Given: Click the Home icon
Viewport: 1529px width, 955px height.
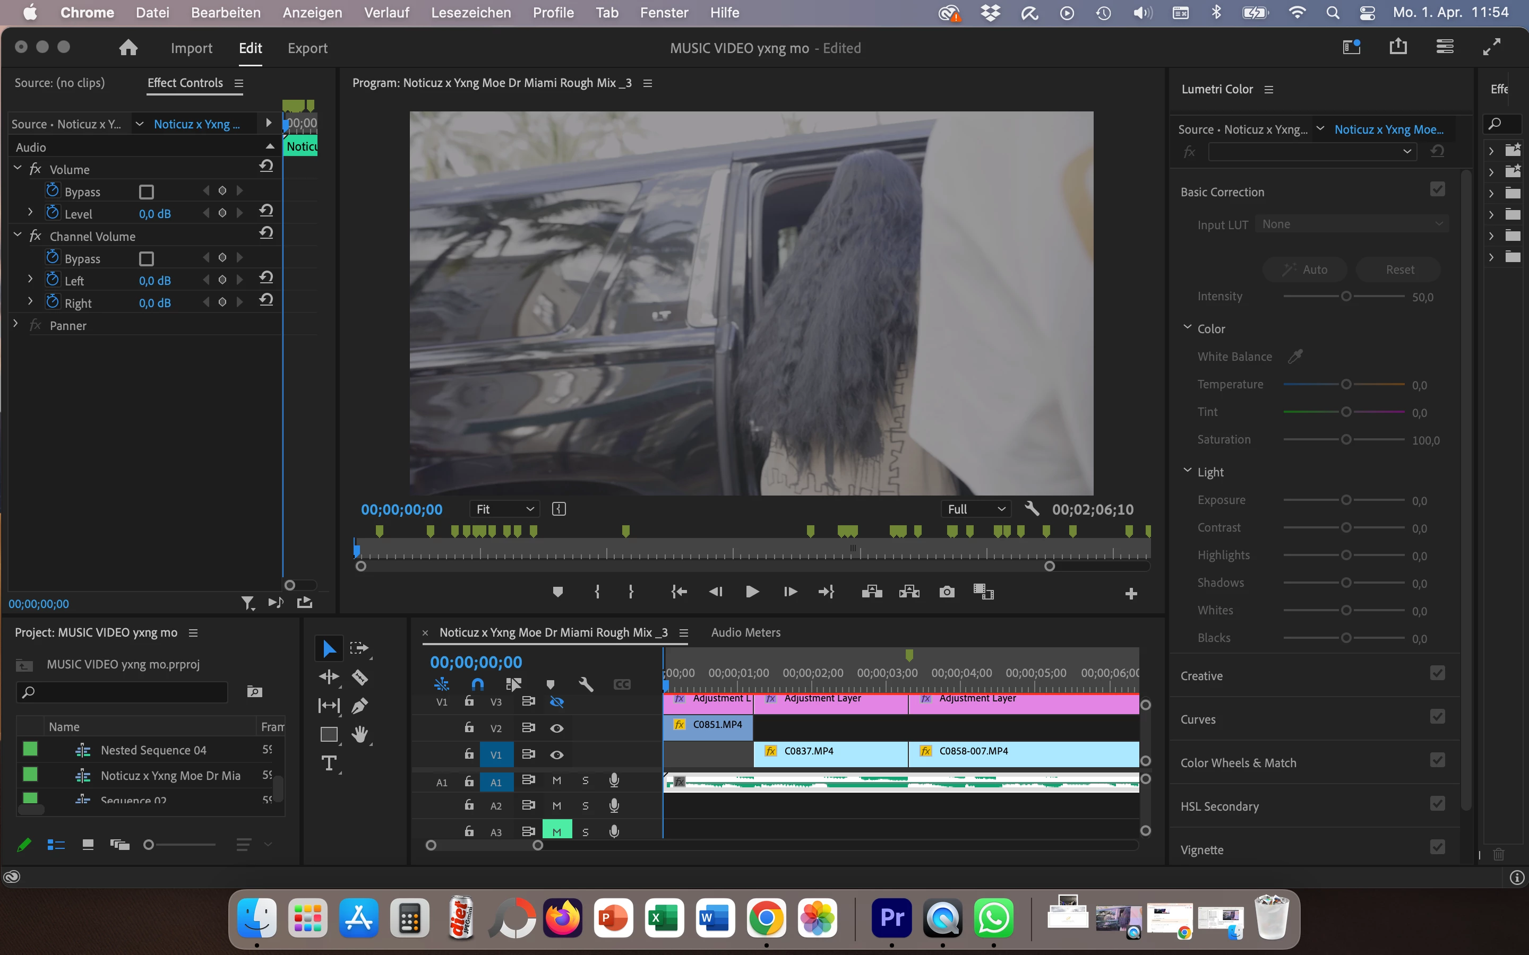Looking at the screenshot, I should [128, 48].
